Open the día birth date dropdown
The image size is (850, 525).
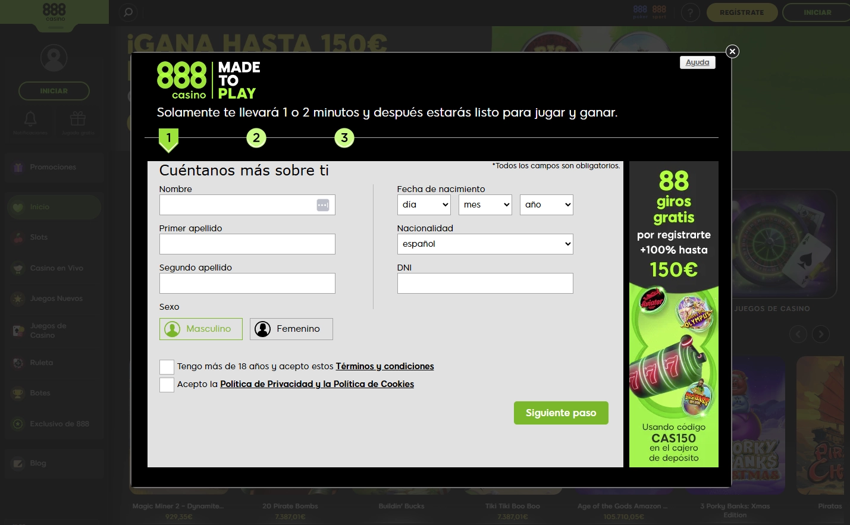point(424,205)
